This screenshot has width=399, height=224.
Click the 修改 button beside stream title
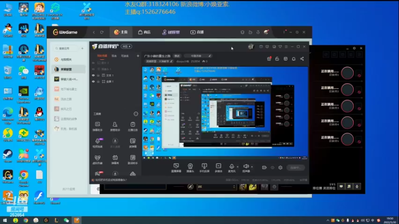pos(177,56)
